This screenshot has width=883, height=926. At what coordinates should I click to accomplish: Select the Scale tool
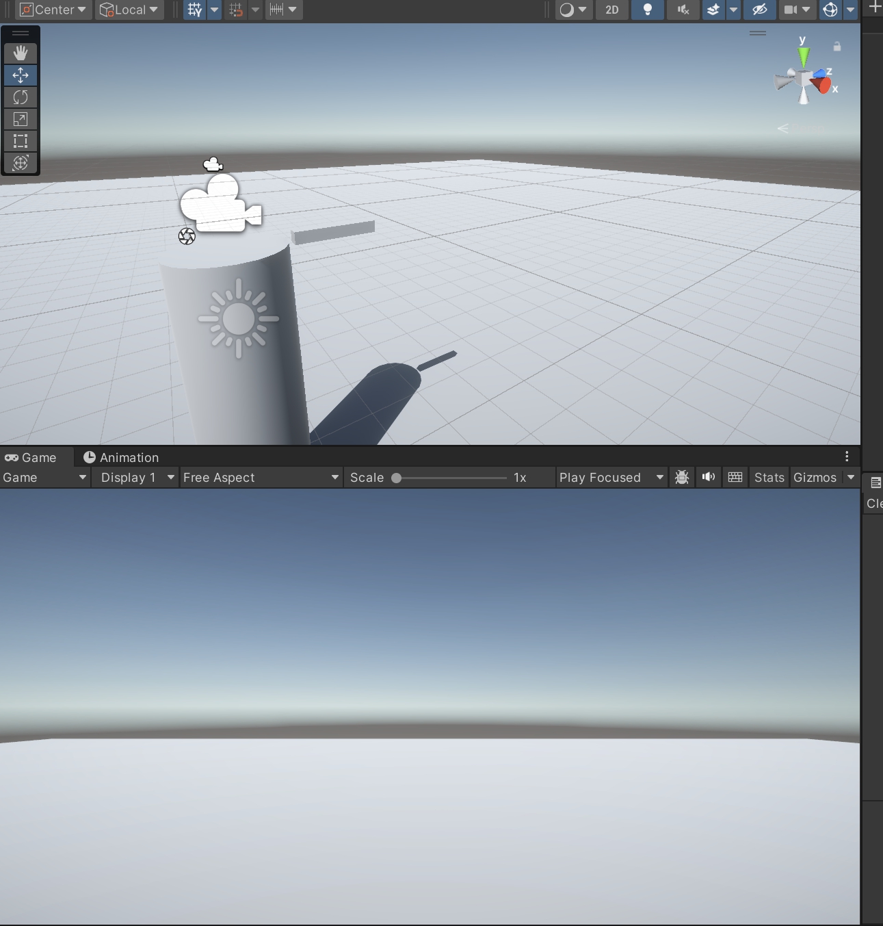21,119
